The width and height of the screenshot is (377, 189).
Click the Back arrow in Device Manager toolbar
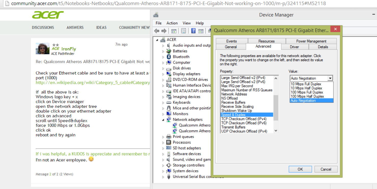[x=157, y=31]
